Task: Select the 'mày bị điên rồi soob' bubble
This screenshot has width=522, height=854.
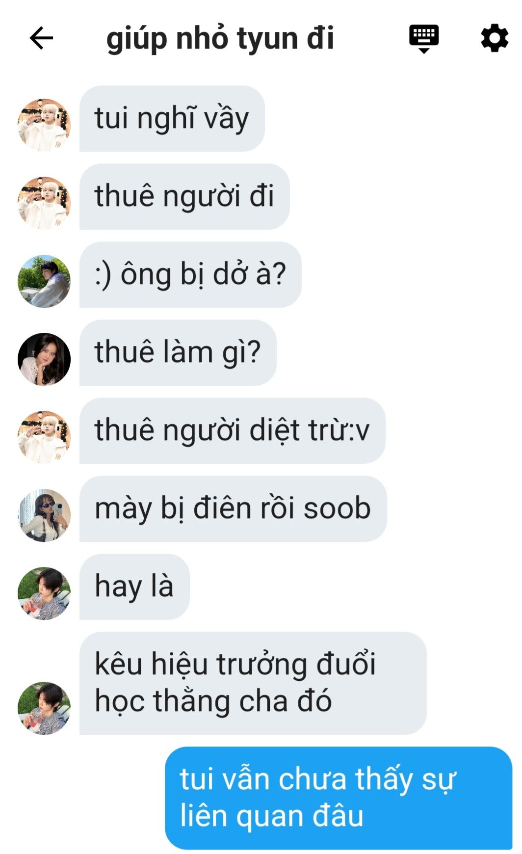Action: pyautogui.click(x=233, y=508)
